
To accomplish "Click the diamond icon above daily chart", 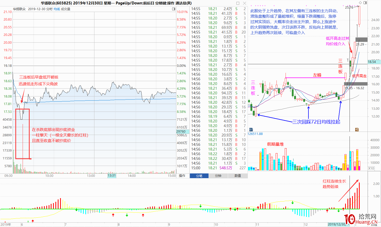I will pyautogui.click(x=360, y=3).
